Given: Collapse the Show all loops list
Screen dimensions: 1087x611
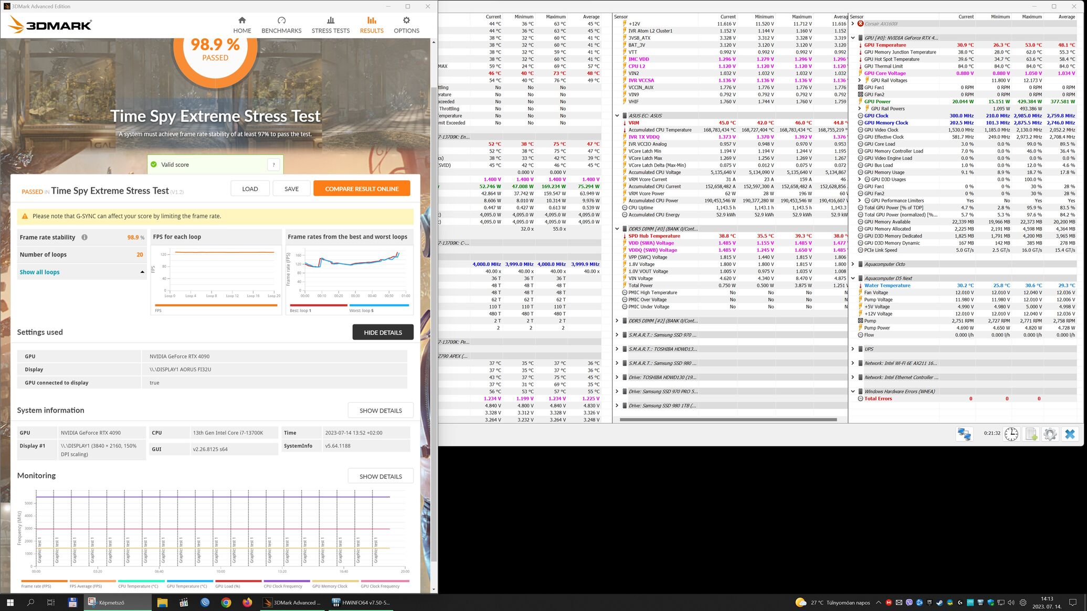Looking at the screenshot, I should pyautogui.click(x=142, y=272).
